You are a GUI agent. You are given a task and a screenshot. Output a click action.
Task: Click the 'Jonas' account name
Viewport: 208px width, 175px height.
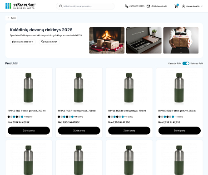pyautogui.click(x=193, y=6)
